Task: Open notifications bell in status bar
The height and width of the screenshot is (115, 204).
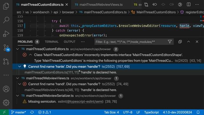Action: 198,112
